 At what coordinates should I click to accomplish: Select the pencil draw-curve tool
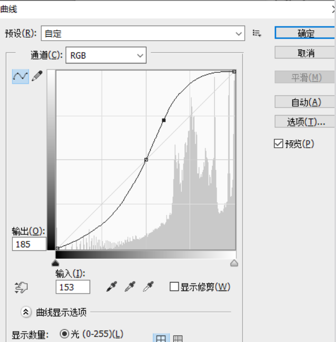point(37,76)
